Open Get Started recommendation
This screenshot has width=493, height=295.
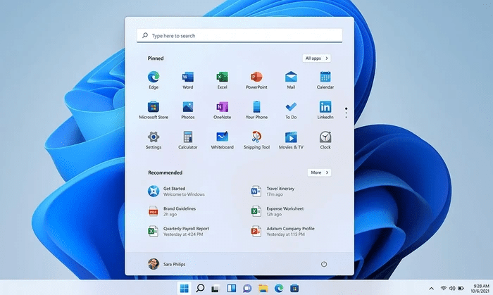[x=176, y=192]
